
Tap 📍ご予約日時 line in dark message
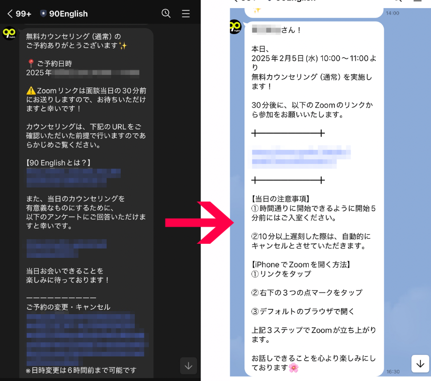[49, 63]
